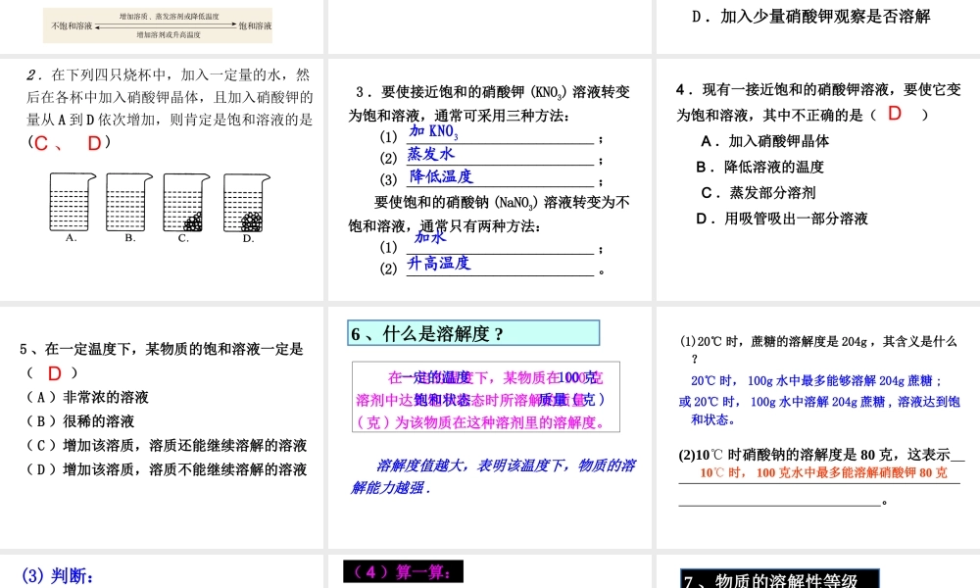Click the question 5 heading '在一定温度下，某物质的饱和溶液一定是'
980x588 pixels.
pos(162,349)
